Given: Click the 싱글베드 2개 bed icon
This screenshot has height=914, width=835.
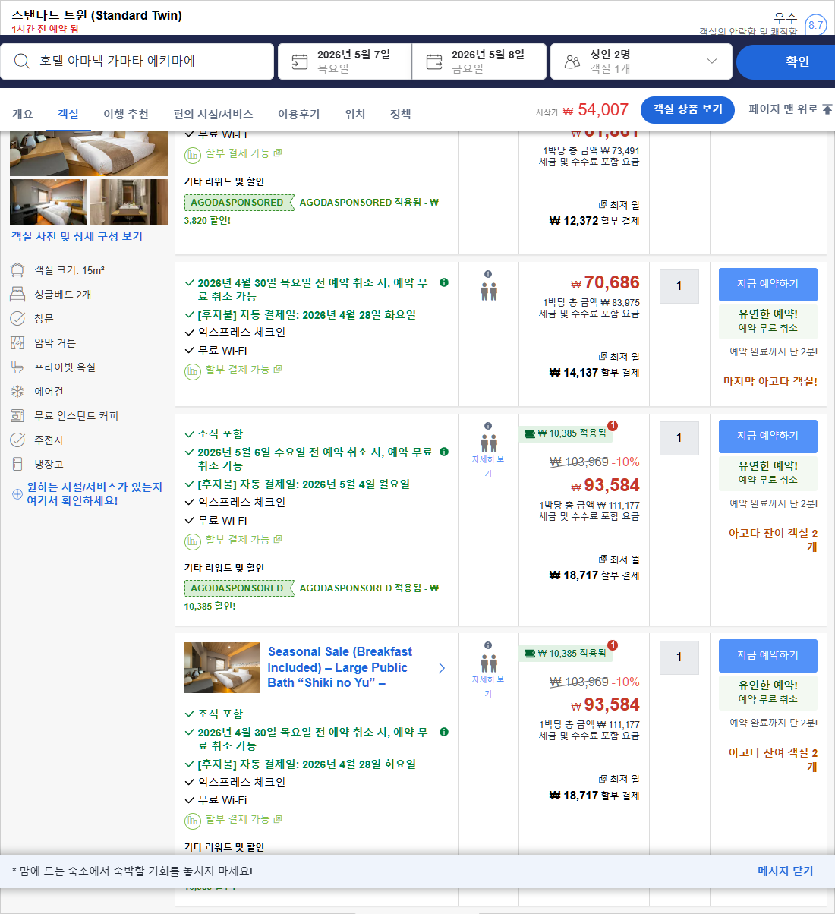Looking at the screenshot, I should click(x=17, y=295).
